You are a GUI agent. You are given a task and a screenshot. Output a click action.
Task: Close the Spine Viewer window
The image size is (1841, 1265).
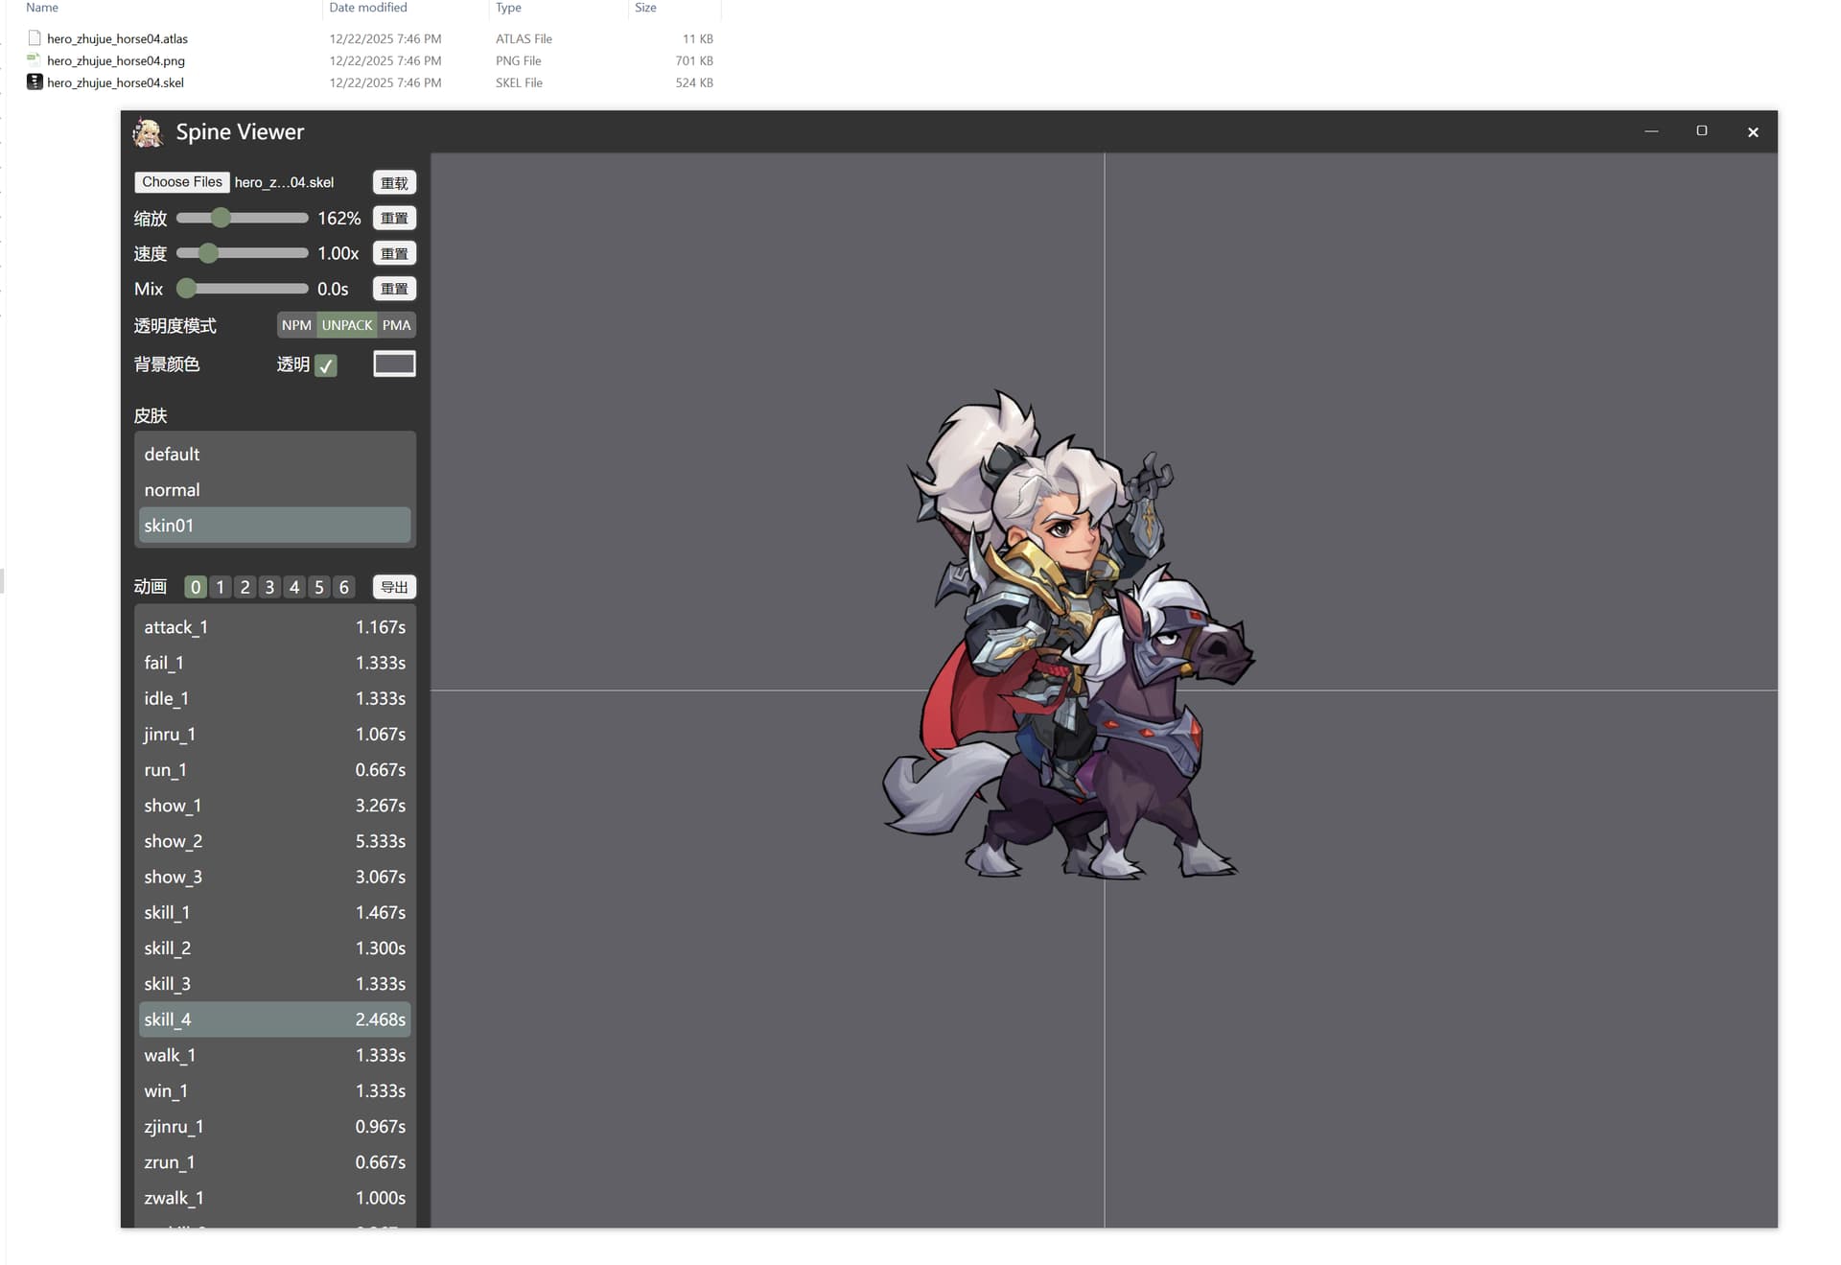coord(1752,132)
